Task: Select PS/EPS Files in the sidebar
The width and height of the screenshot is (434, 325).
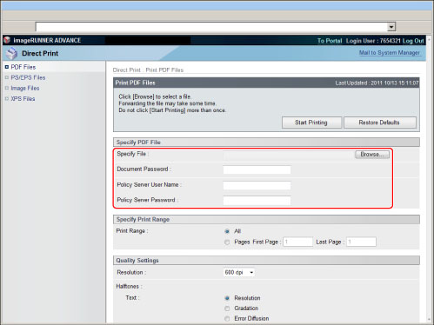Action: 28,77
